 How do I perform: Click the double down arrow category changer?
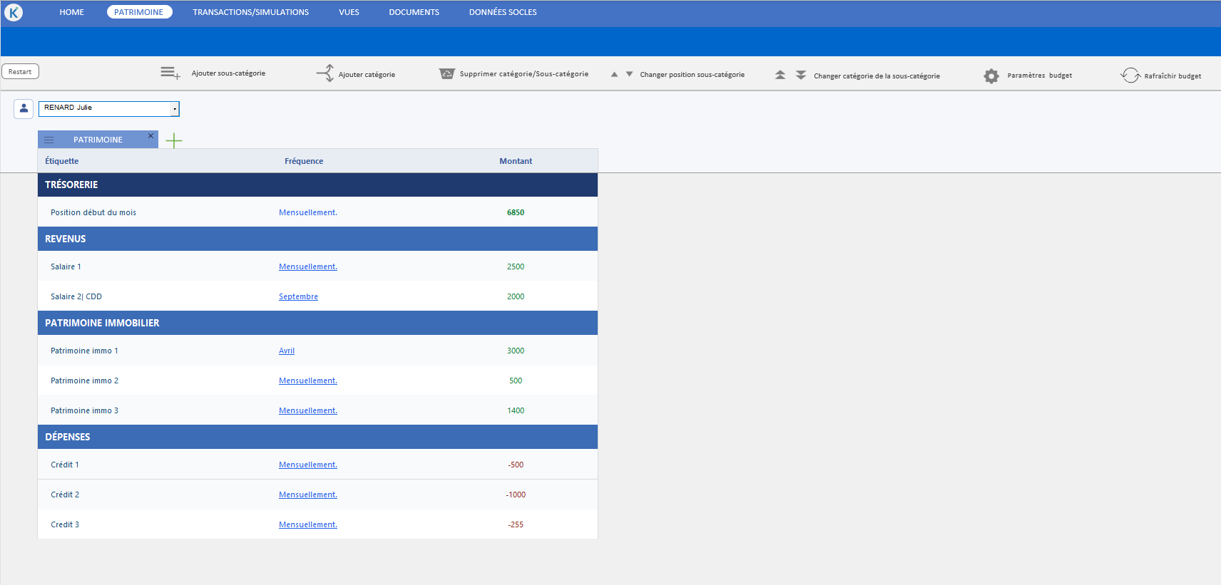[x=801, y=75]
